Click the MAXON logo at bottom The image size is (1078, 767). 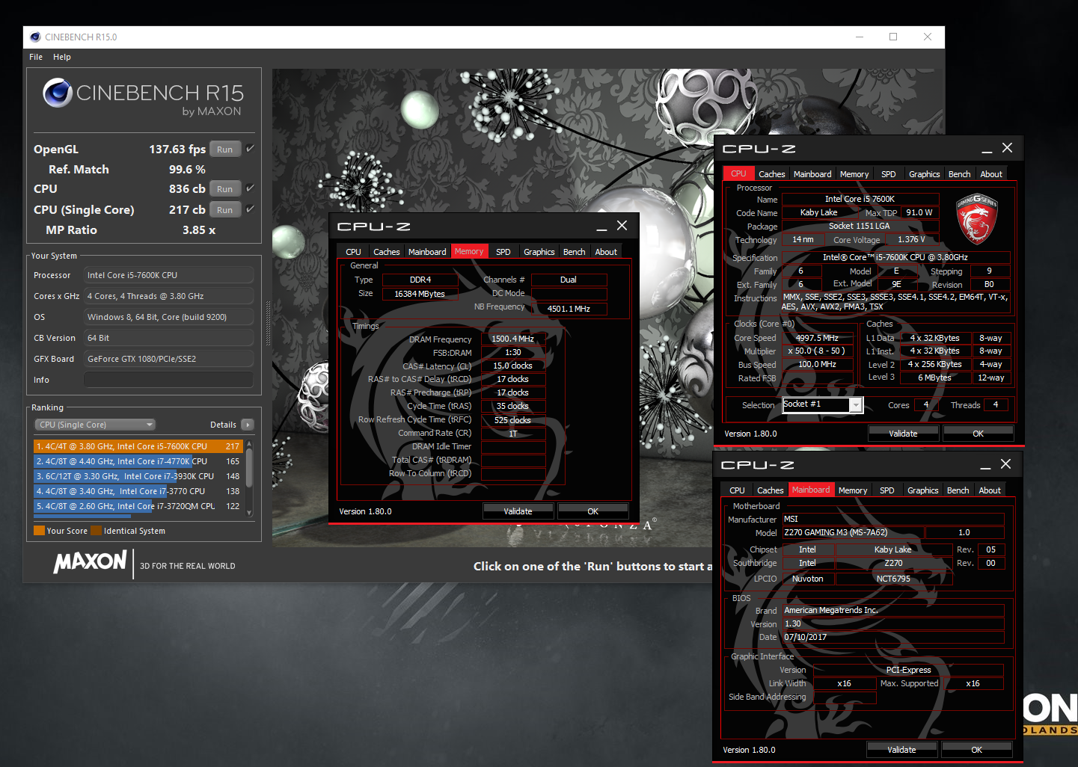point(91,562)
